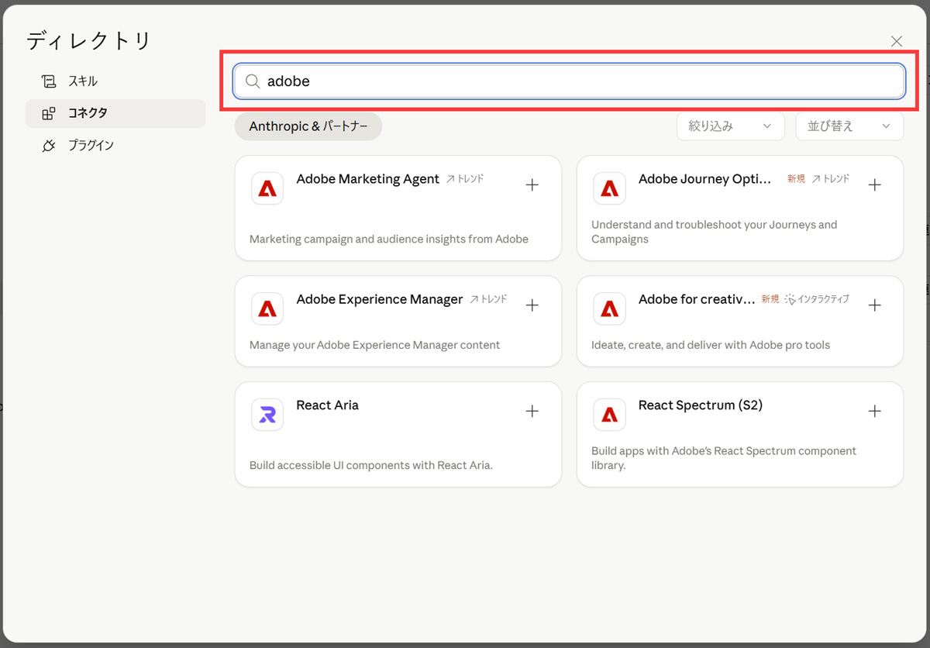Click the Adobe for creativity logo icon
This screenshot has height=648, width=930.
point(609,308)
